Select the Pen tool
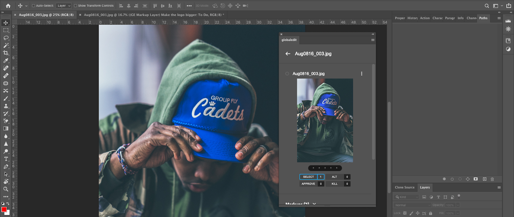Image resolution: width=514 pixels, height=217 pixels. 6,167
